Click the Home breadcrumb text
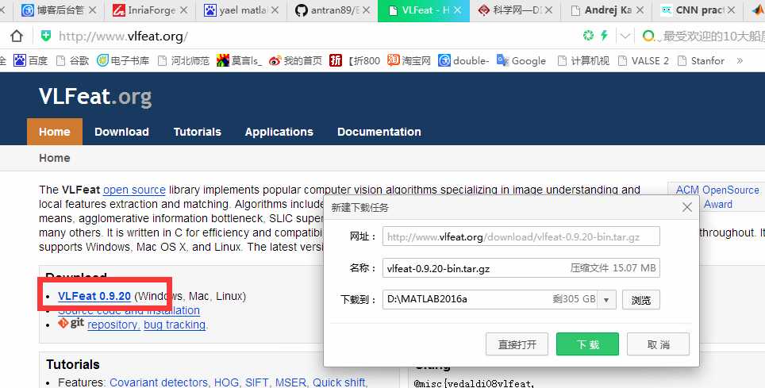The width and height of the screenshot is (765, 388). [x=55, y=158]
